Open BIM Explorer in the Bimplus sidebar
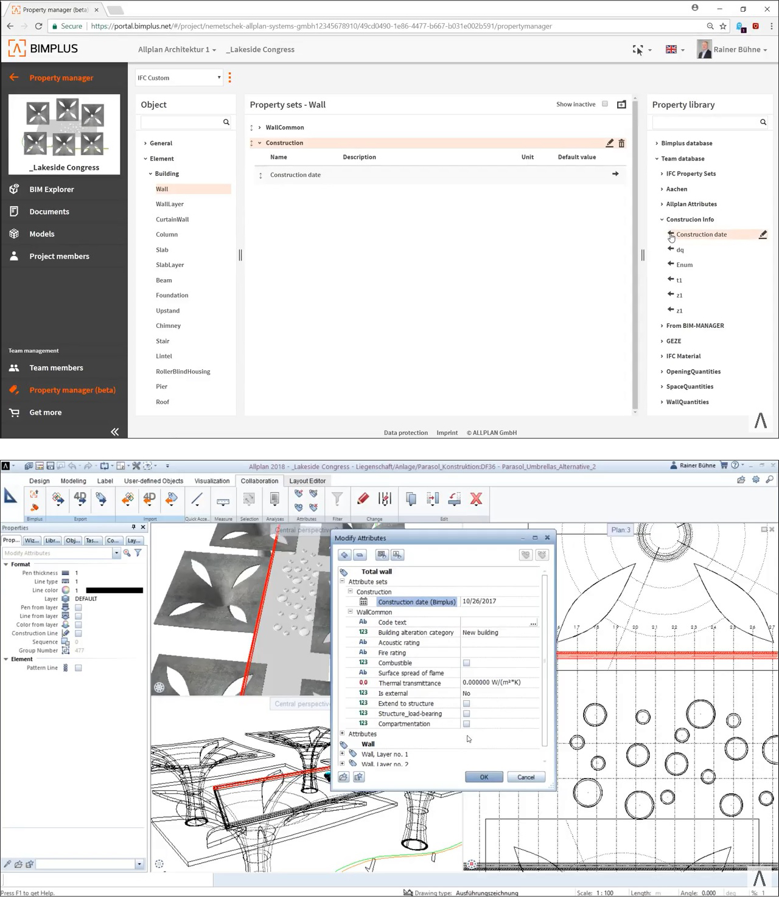The height and width of the screenshot is (899, 779). pos(51,189)
